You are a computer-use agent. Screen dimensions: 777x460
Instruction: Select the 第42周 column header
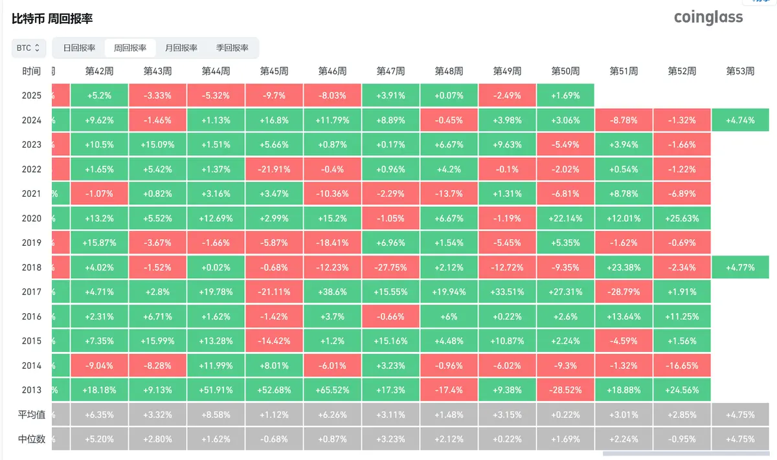coord(100,71)
